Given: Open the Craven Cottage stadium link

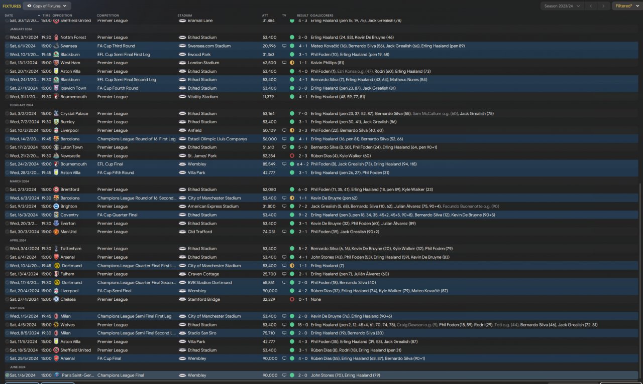Looking at the screenshot, I should click(203, 274).
